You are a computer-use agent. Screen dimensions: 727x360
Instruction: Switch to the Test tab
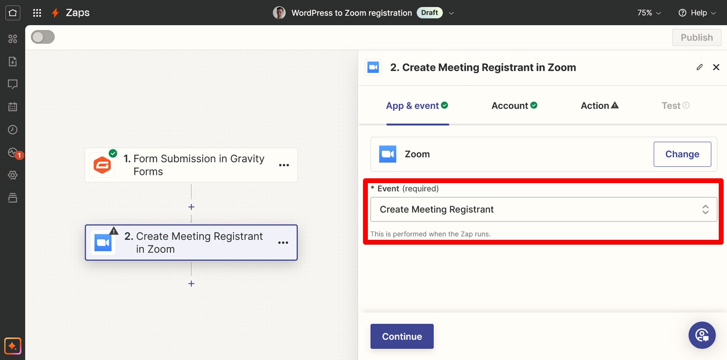click(x=676, y=106)
